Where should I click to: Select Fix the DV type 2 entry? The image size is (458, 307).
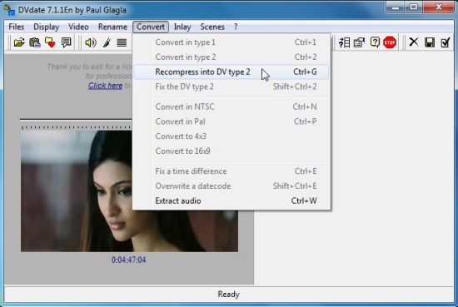(x=231, y=87)
